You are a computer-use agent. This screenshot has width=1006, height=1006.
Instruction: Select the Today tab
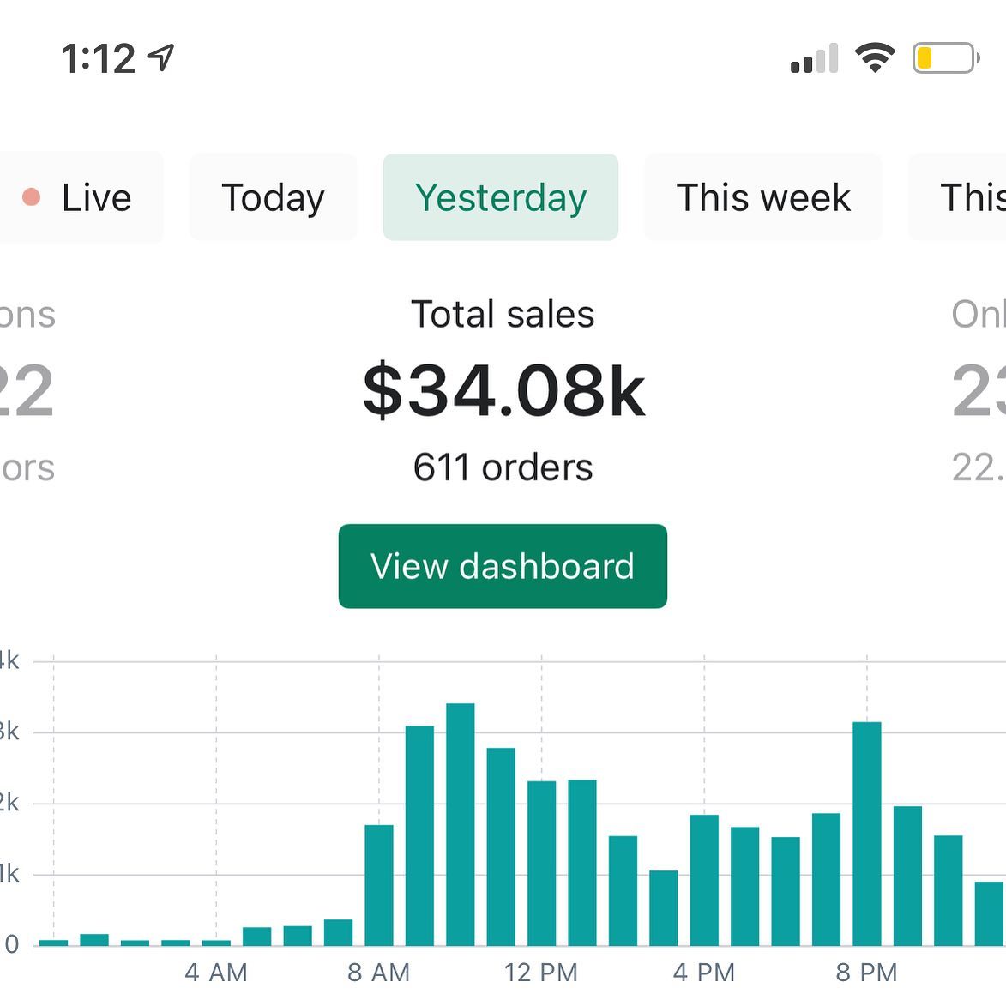273,197
